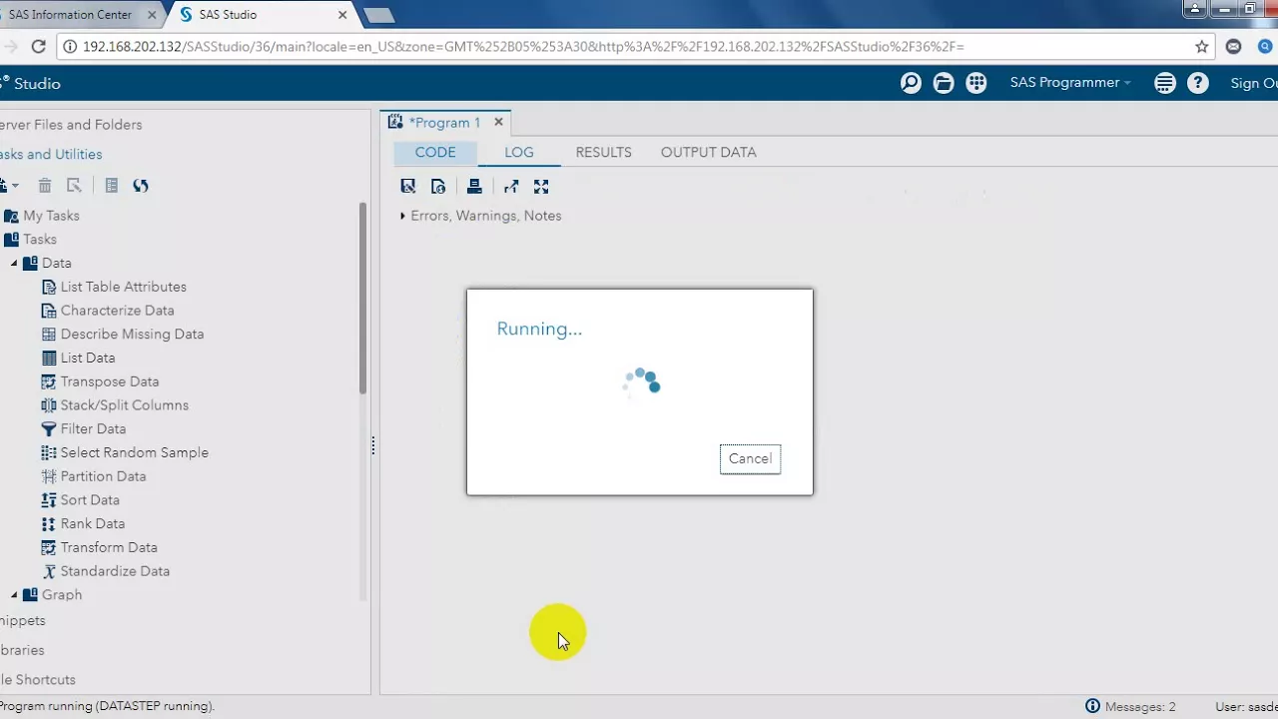Switch to the LOG tab
Viewport: 1278px width, 719px height.
pyautogui.click(x=519, y=152)
